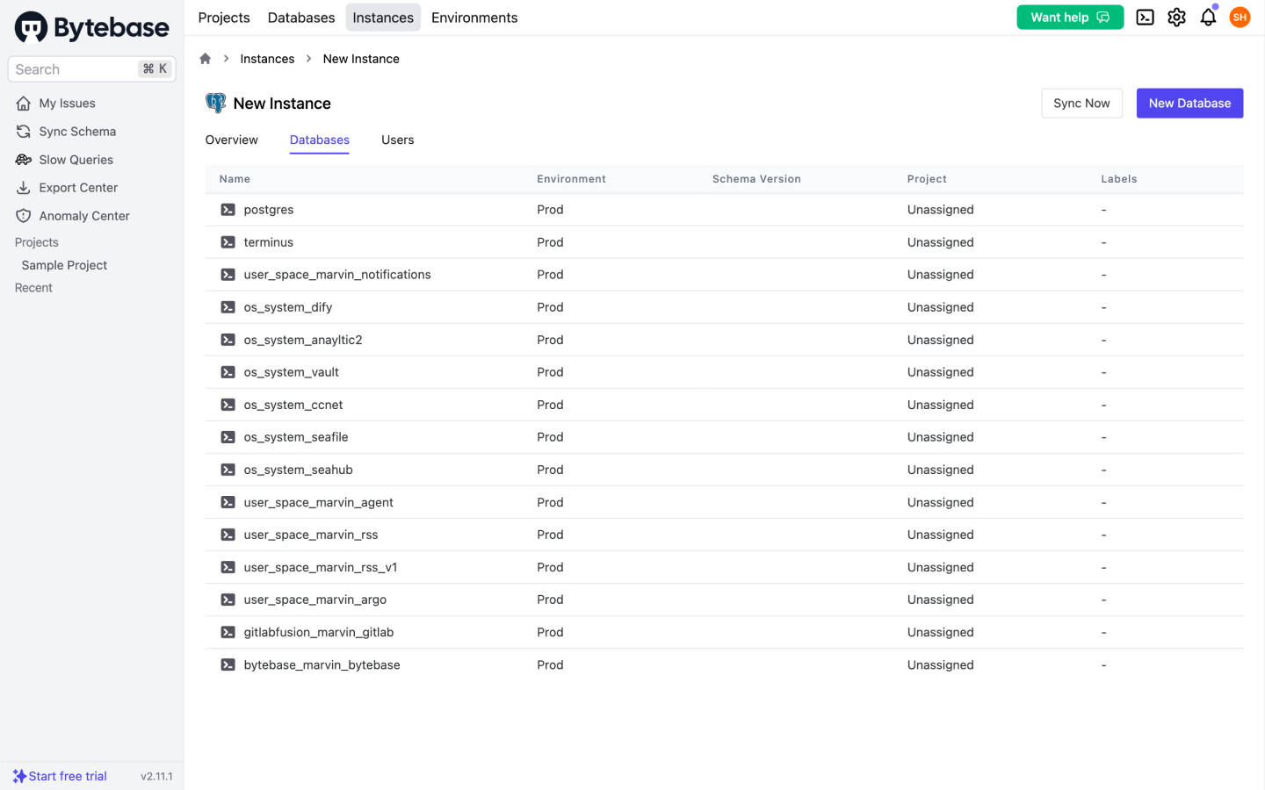Click the SH user avatar
This screenshot has width=1265, height=790.
pyautogui.click(x=1240, y=18)
